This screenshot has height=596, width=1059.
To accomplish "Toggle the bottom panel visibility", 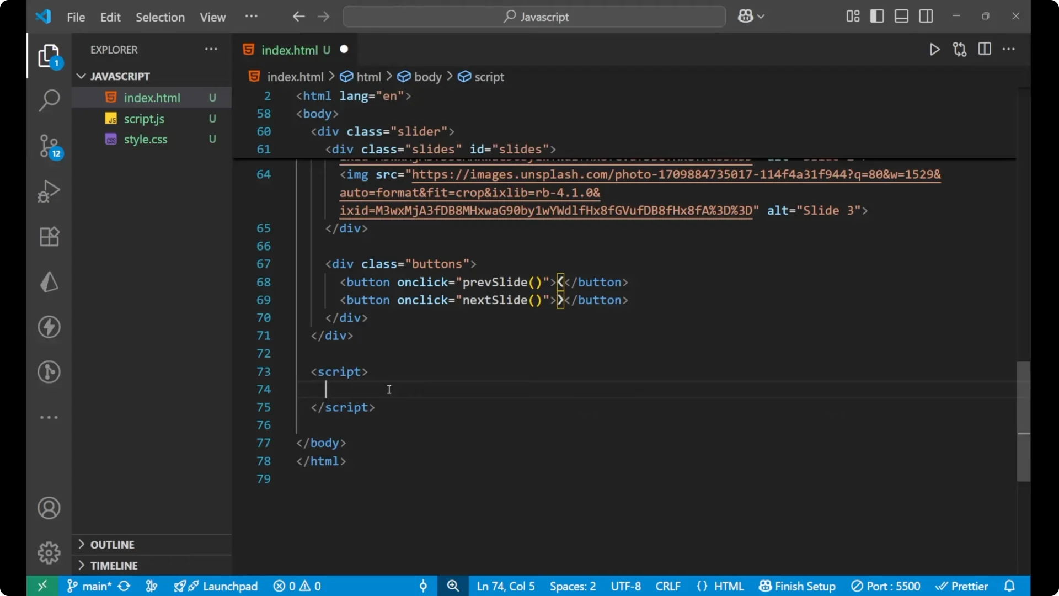I will coord(901,16).
